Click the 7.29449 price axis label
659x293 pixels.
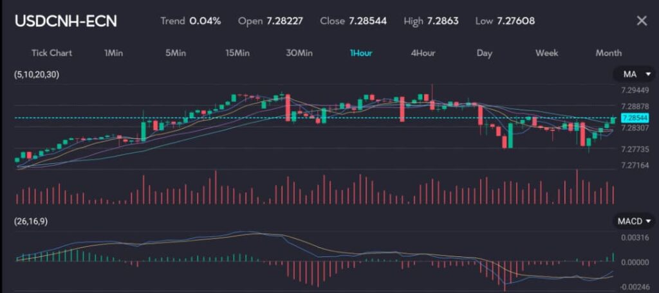629,91
